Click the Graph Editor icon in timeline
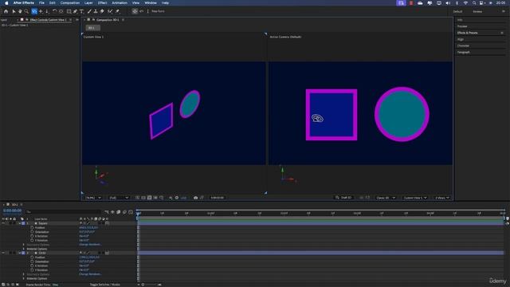This screenshot has height=287, width=510. pos(131,212)
